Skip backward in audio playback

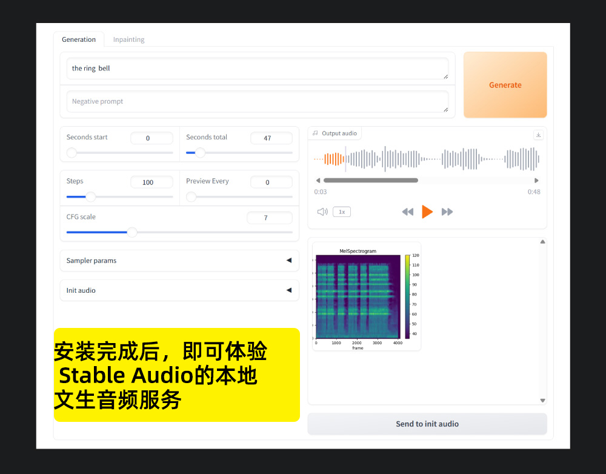coord(408,212)
